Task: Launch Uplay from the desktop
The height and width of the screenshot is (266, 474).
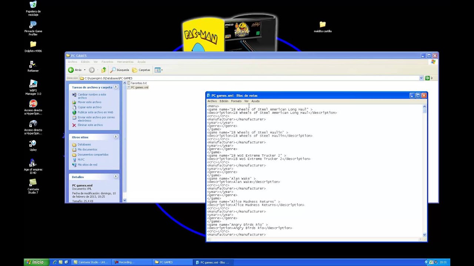Action: [x=33, y=146]
